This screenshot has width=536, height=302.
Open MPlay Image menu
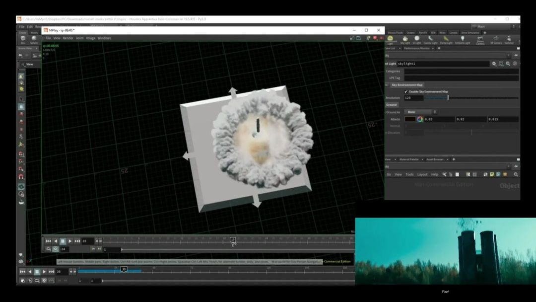91,38
